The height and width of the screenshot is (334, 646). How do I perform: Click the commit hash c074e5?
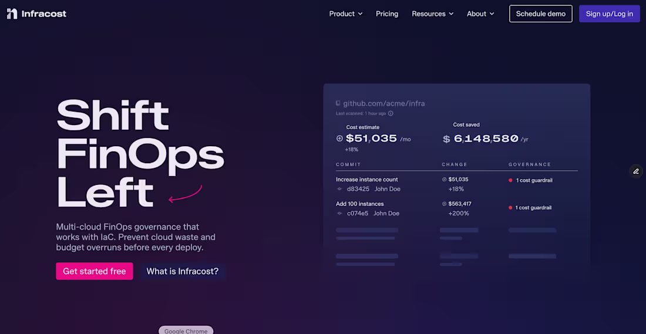358,213
